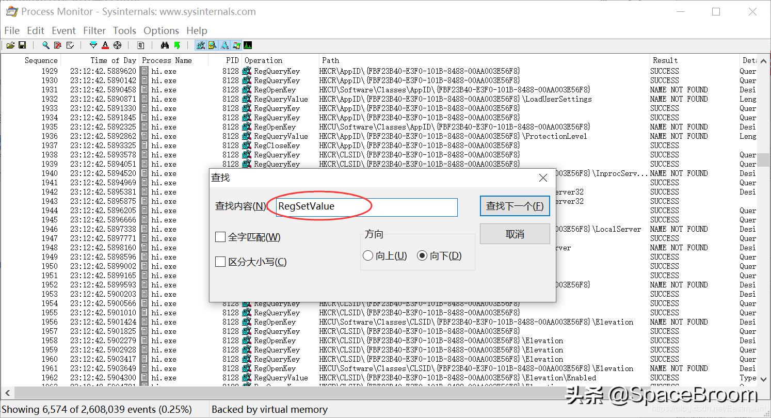The width and height of the screenshot is (771, 418).
Task: Open the Filter funnel toolbar icon
Action: [93, 45]
